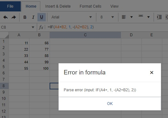
Task: Click the increase indent icon
Action: pyautogui.click(x=159, y=17)
